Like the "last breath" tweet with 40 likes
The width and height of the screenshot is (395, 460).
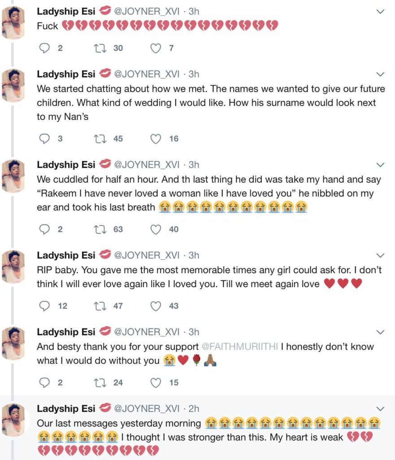click(156, 229)
